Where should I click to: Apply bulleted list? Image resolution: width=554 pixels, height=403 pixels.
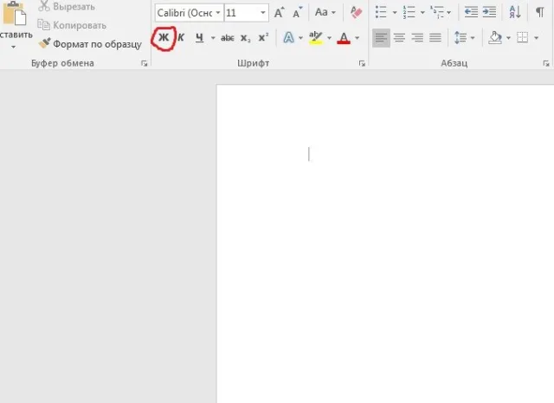381,12
